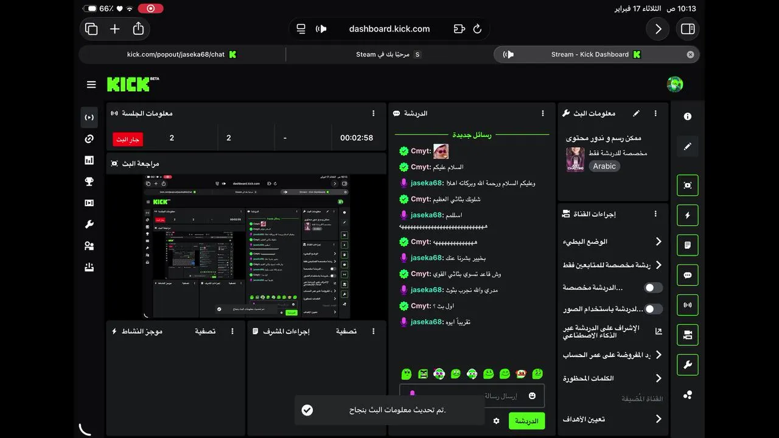Toggle the browser sidebar panel icon

tap(688, 29)
